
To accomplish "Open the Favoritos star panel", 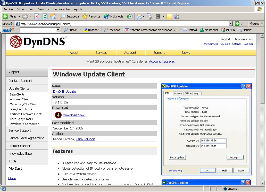I will (x=91, y=16).
